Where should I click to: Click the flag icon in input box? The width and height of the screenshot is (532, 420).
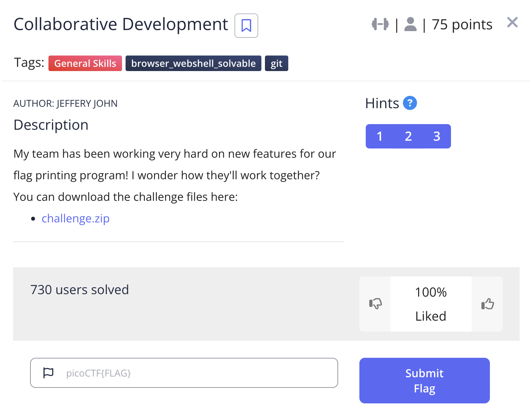point(48,373)
